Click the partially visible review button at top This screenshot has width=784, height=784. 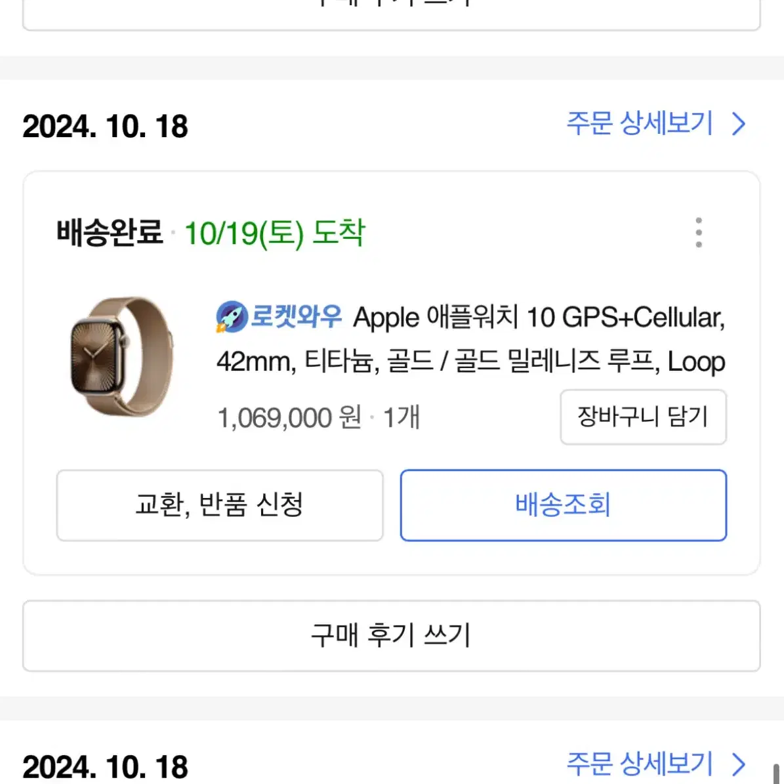pyautogui.click(x=392, y=14)
